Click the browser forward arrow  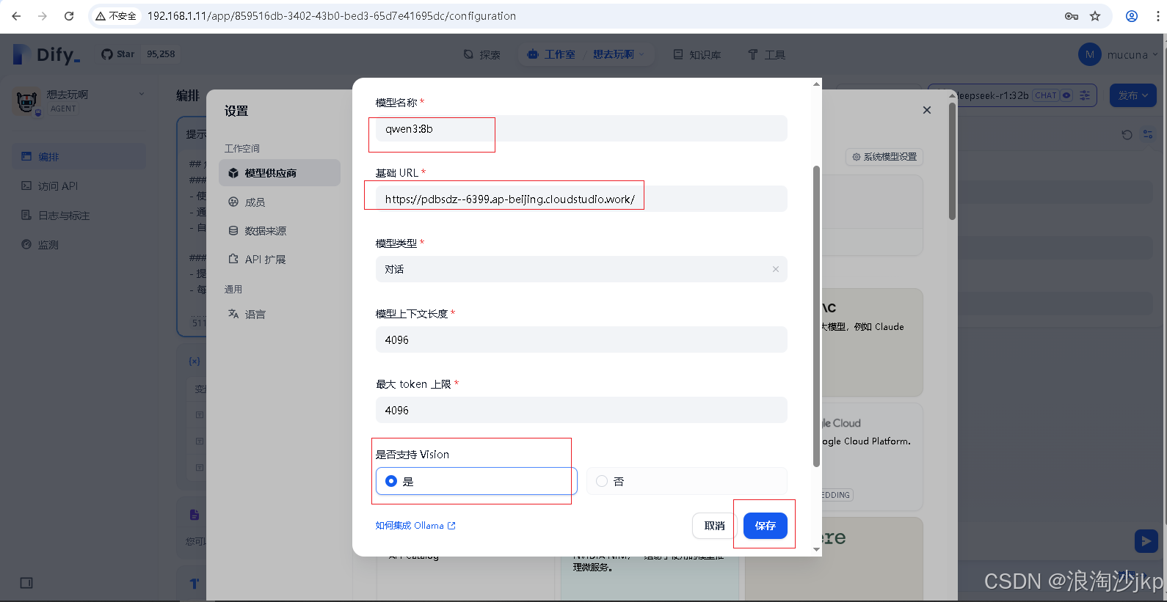point(43,15)
